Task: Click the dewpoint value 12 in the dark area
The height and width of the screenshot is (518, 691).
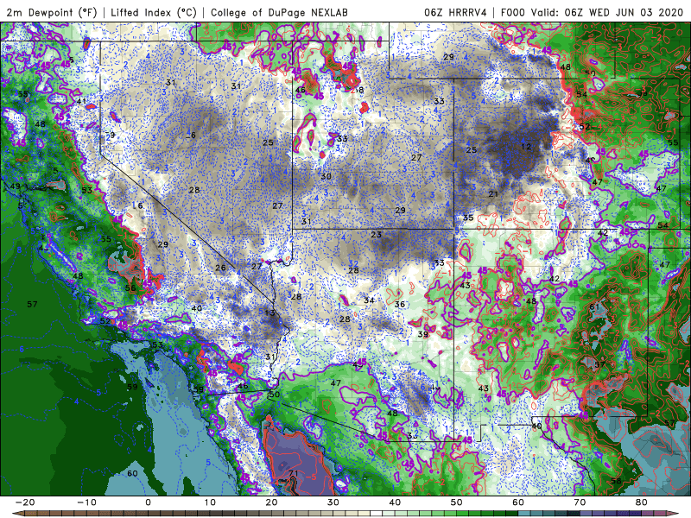Action: tap(526, 147)
